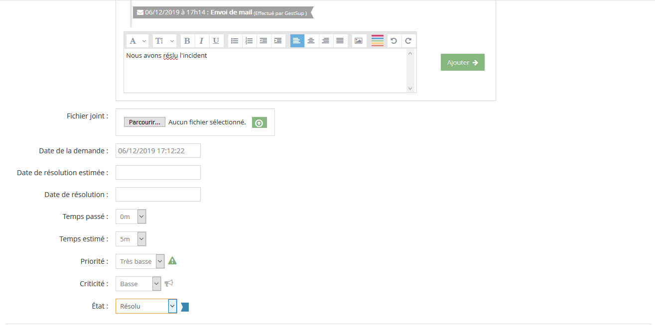Toggle underline formatting in the editor
The image size is (655, 325).
pos(216,41)
